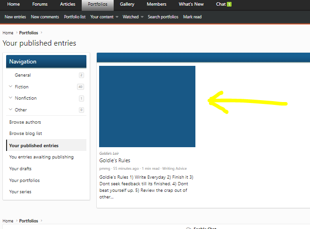The height and width of the screenshot is (229, 310).
Task: Click Mark read in the sub-navigation
Action: click(x=192, y=17)
